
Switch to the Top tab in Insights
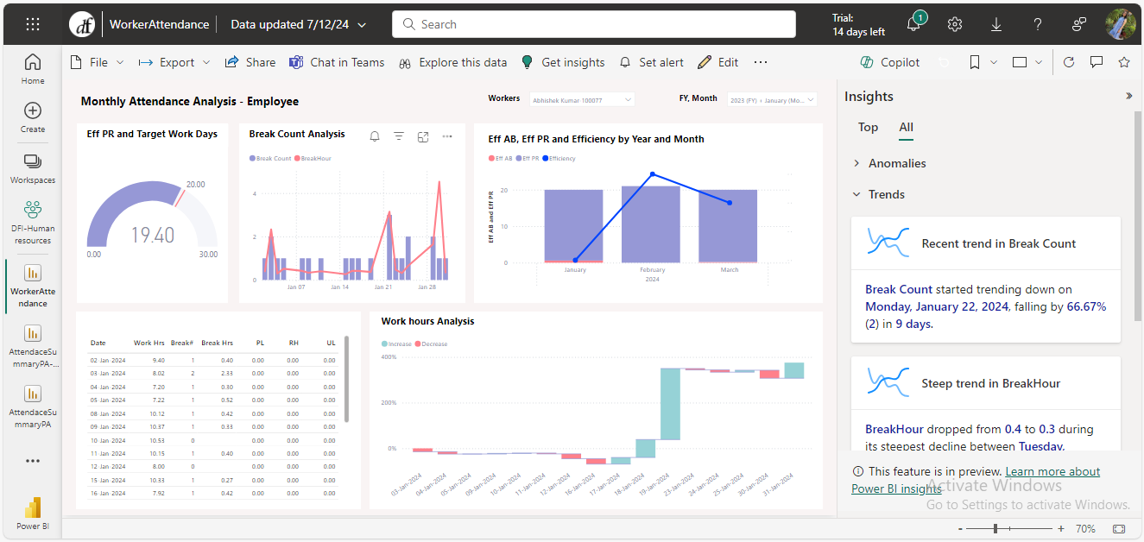868,127
